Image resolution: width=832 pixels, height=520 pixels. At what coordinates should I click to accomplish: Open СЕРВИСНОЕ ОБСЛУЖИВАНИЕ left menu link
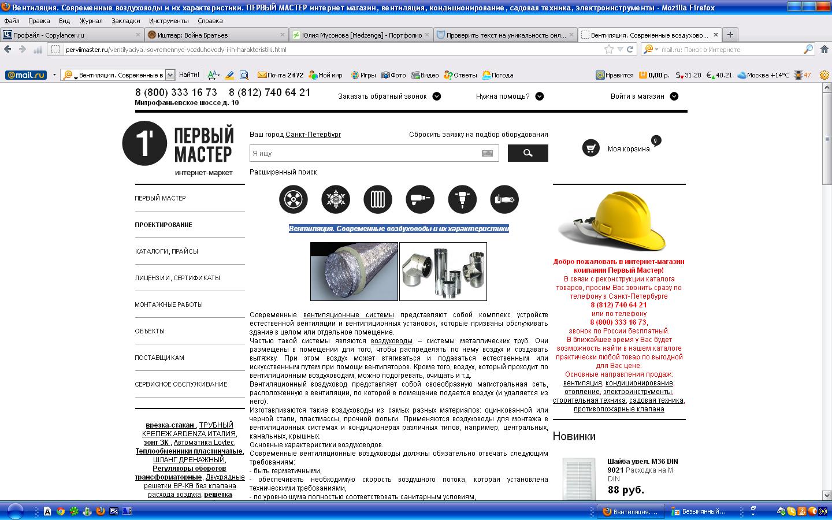pos(181,384)
